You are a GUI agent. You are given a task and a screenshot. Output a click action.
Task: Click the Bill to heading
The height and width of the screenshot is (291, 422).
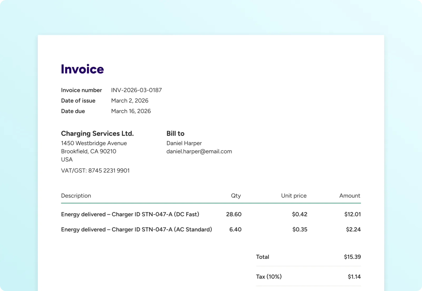175,134
